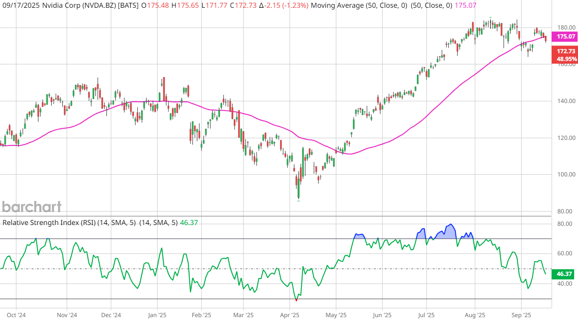The width and height of the screenshot is (578, 321).
Task: Click the 'Moving Average (50, Close, 0)' label
Action: (x=360, y=5)
